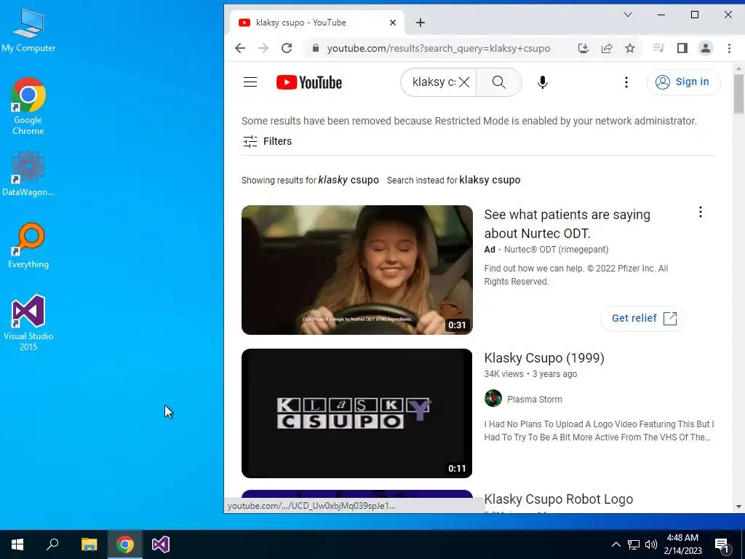Visit the Plasma Storm channel

(535, 400)
